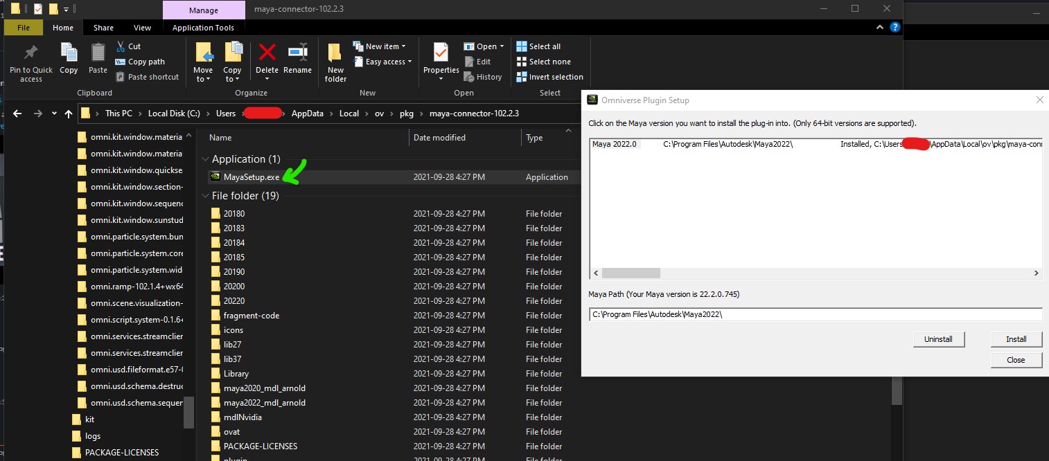Open the Easy access dropdown

[x=382, y=62]
